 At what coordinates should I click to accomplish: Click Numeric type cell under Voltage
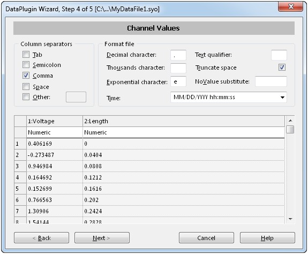(55, 132)
